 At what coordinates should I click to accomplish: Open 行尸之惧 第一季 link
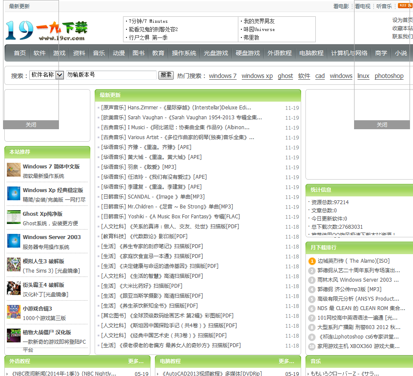point(148,37)
